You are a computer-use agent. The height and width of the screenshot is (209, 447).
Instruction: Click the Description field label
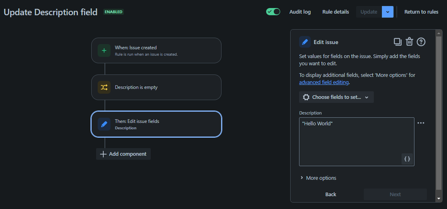pyautogui.click(x=311, y=113)
